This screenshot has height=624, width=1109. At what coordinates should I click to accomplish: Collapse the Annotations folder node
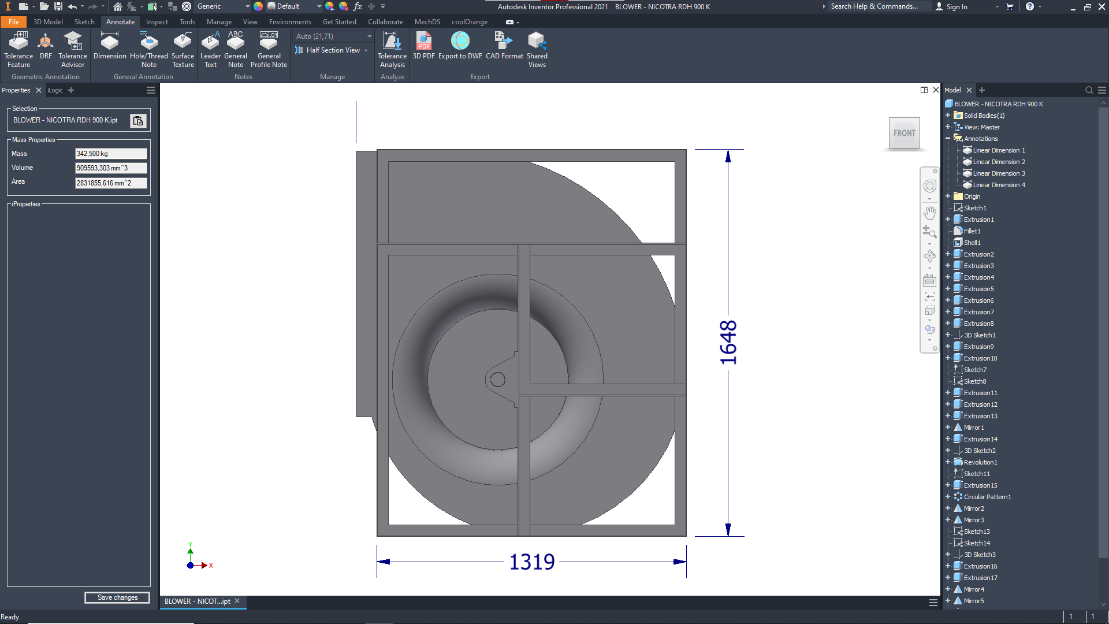tap(948, 139)
